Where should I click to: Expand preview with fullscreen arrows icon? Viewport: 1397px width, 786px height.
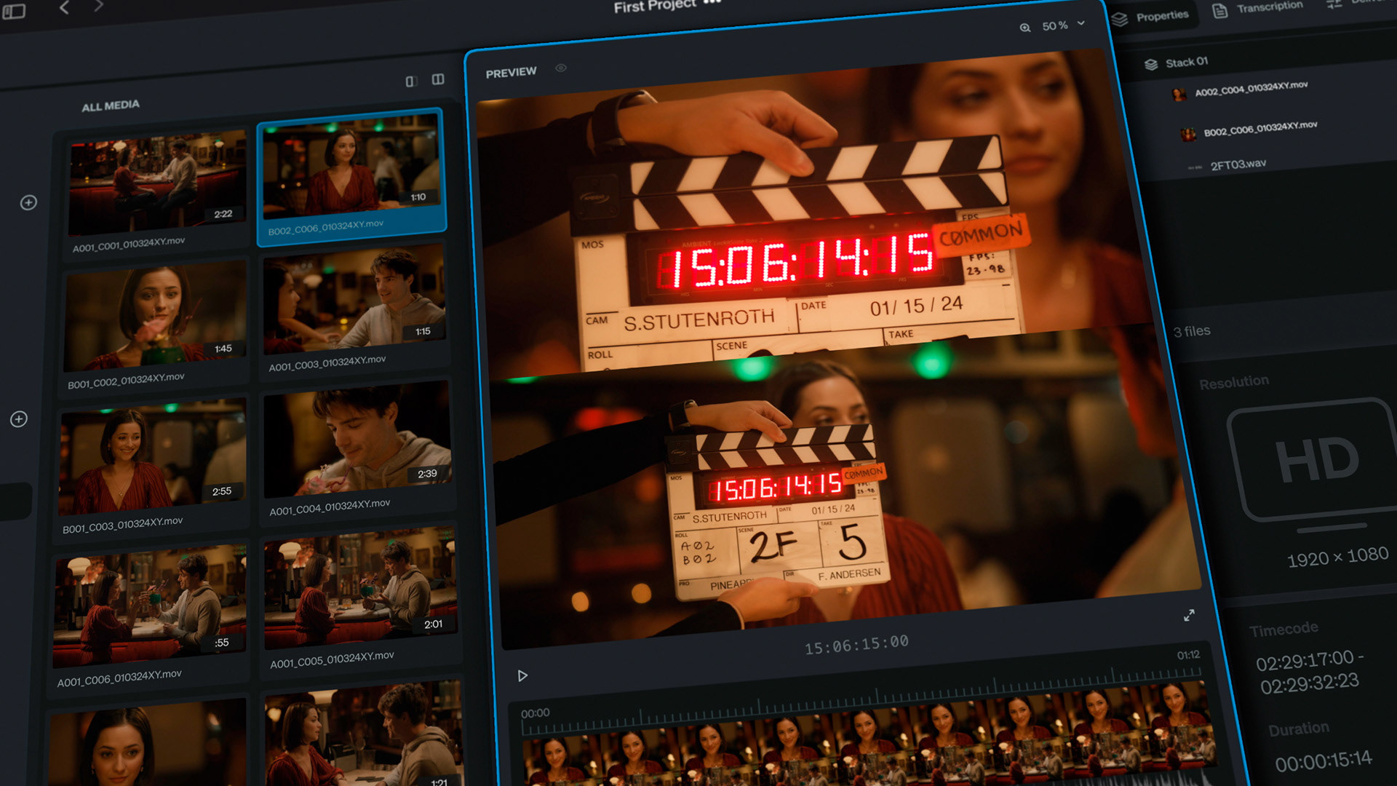point(1189,616)
